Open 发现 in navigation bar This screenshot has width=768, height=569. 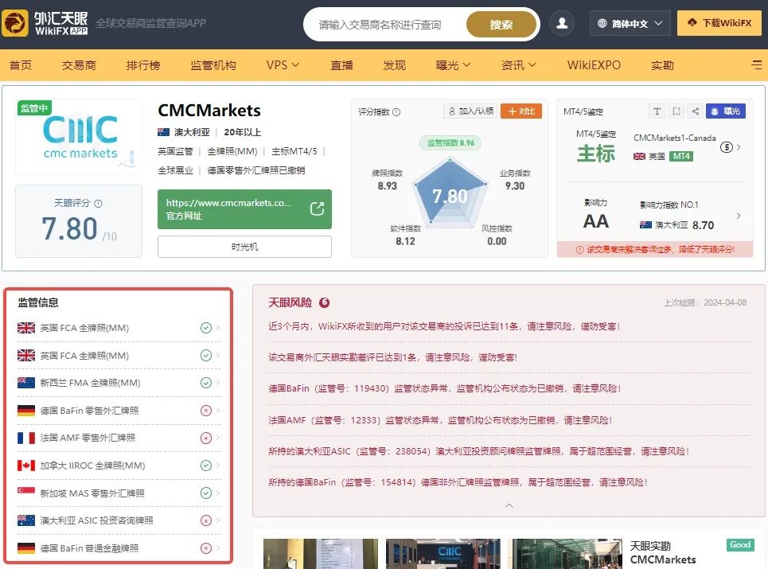click(x=394, y=64)
